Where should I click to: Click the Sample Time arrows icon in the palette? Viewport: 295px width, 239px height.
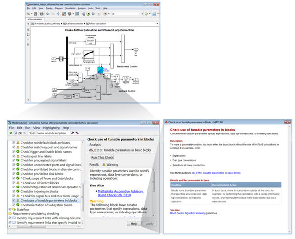coord(28,39)
